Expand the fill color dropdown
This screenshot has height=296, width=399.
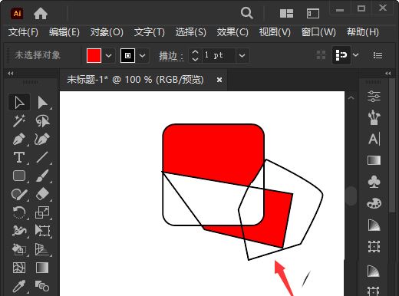pyautogui.click(x=108, y=55)
